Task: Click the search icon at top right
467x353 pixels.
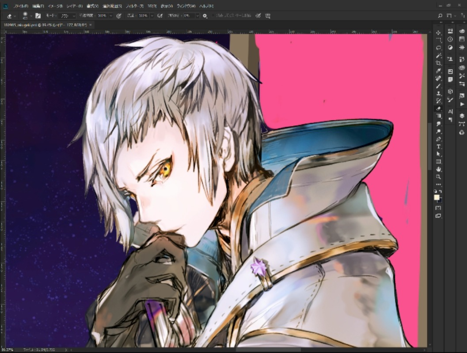Action: coord(440,16)
